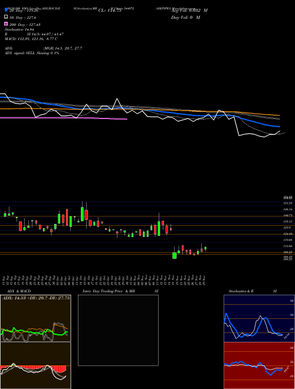Click the large green gap-down candle near 109
The height and width of the screenshot is (389, 295).
[x=175, y=256]
